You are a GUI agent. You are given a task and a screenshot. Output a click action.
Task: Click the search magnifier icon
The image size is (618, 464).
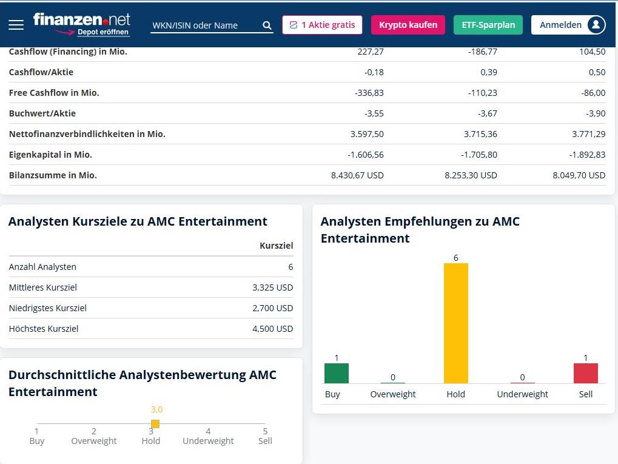tap(266, 25)
